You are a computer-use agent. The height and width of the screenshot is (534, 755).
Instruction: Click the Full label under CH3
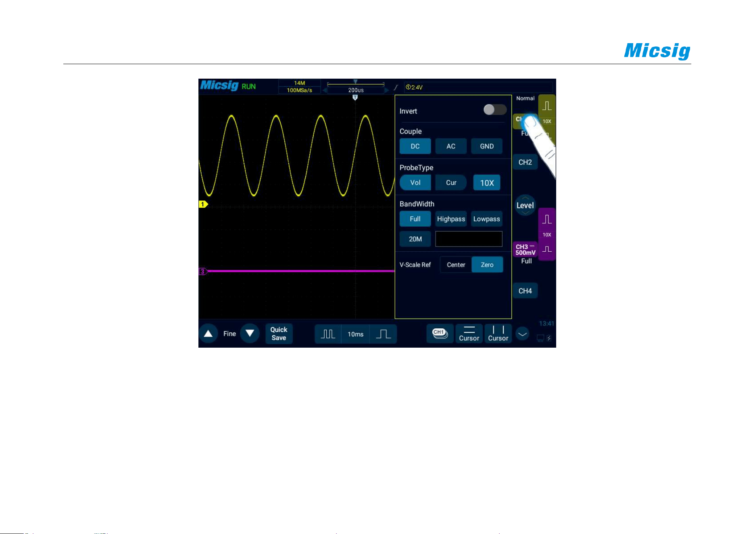pos(526,261)
